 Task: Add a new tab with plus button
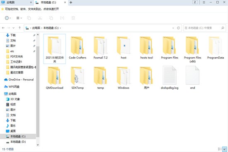coord(71,2)
